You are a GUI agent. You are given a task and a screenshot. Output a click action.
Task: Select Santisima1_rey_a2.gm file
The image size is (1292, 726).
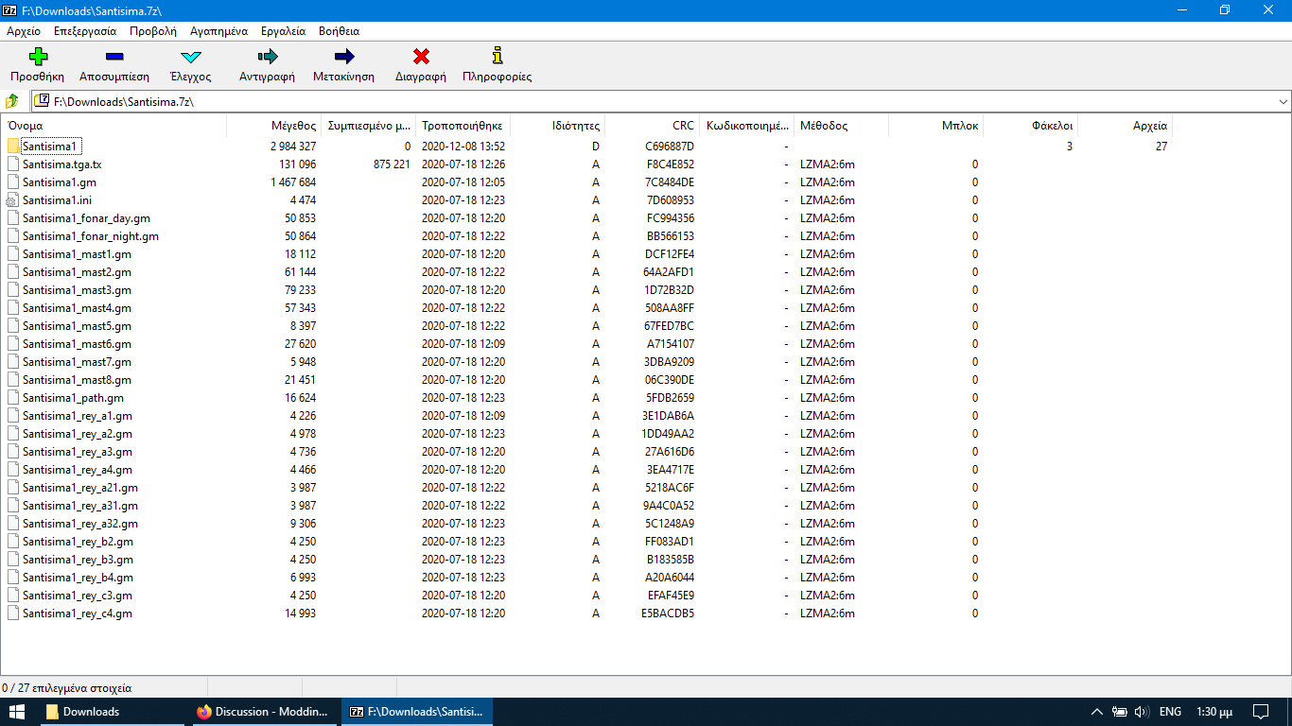(x=78, y=434)
